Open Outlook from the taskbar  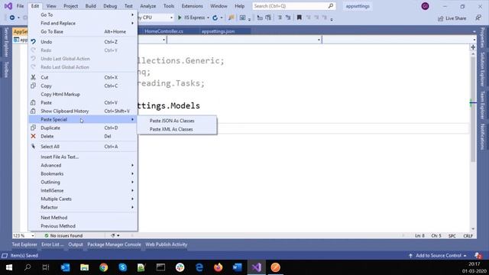(x=65, y=267)
